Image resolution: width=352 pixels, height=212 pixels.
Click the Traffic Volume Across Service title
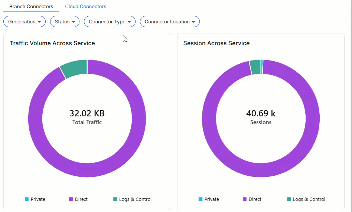pos(52,43)
